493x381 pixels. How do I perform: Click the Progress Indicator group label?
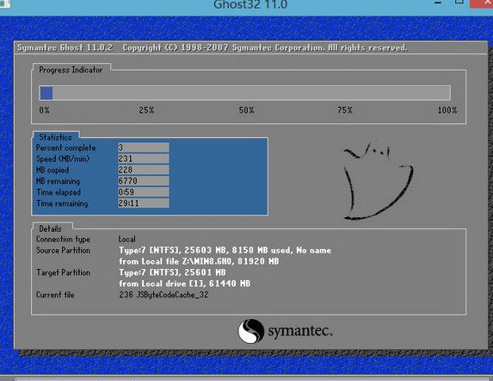tap(71, 70)
